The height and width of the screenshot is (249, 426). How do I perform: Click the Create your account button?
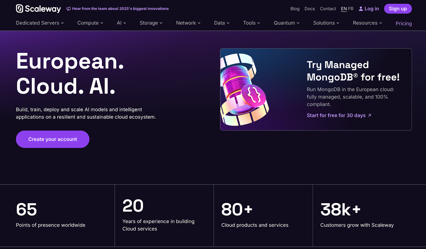[52, 139]
